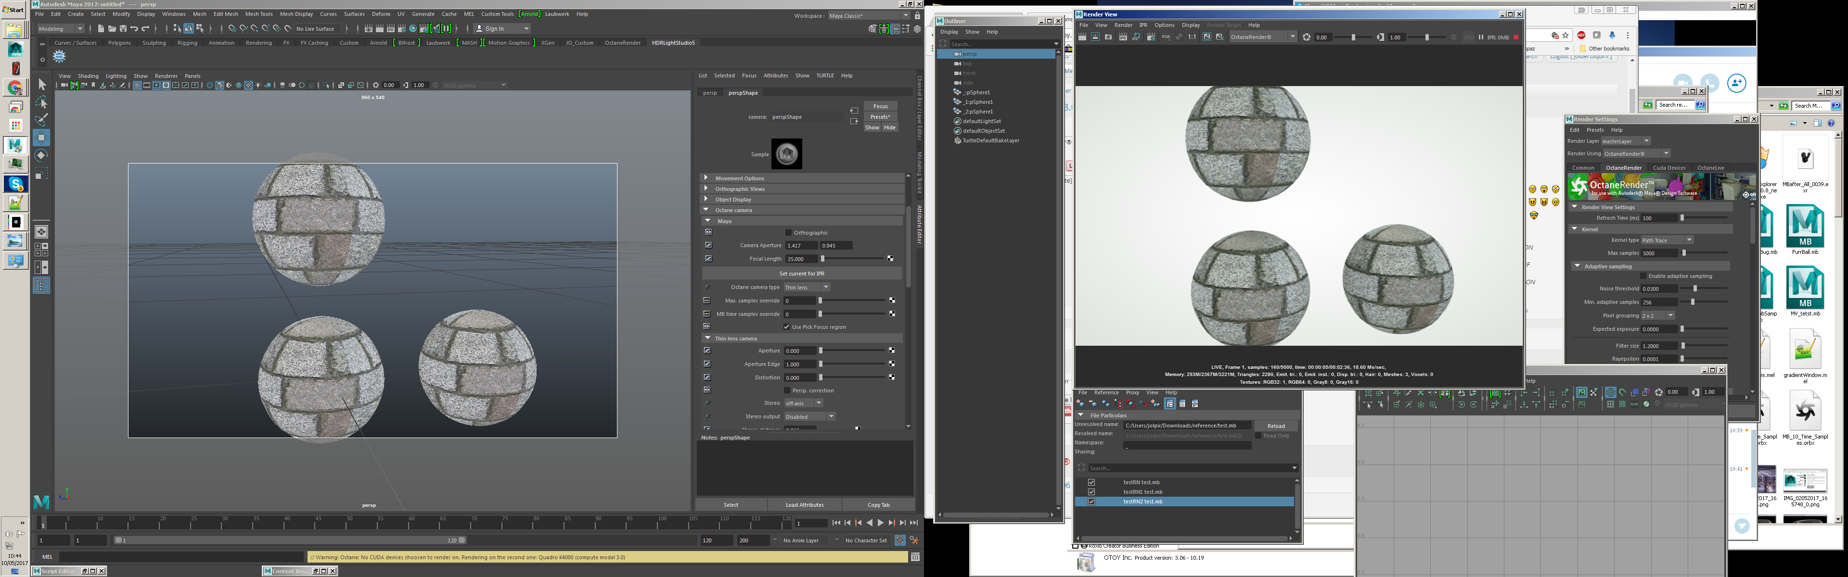This screenshot has height=577, width=1848.
Task: Open the Mesh Tools menu in Maya
Action: pos(259,13)
